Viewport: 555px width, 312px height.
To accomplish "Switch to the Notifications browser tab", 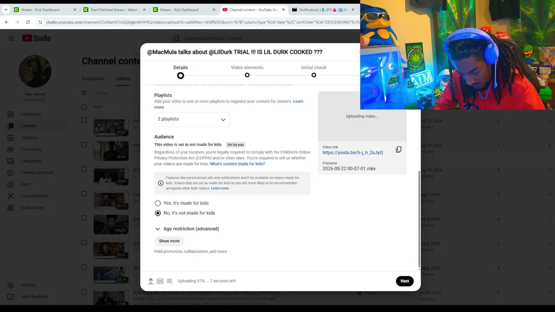I will [x=323, y=10].
